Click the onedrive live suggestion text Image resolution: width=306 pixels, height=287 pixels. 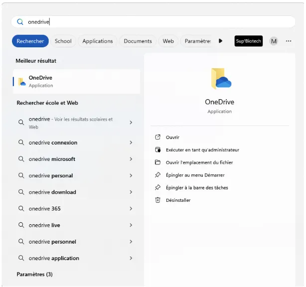click(44, 225)
